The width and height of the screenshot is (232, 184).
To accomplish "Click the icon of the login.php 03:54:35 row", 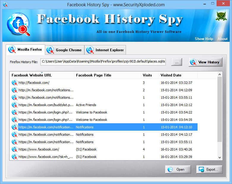I will coord(15,119).
